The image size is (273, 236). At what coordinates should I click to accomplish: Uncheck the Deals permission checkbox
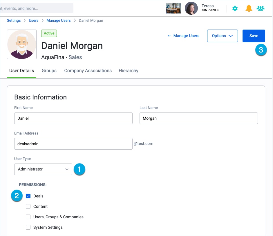click(x=28, y=196)
